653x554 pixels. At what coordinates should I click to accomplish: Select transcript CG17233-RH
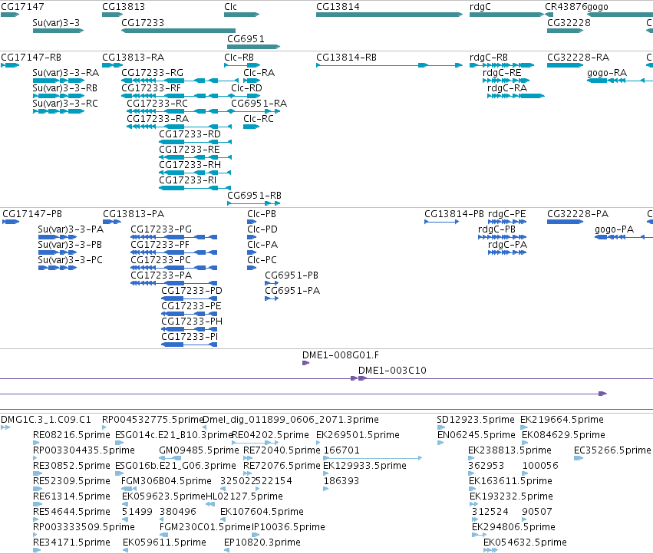[196, 173]
